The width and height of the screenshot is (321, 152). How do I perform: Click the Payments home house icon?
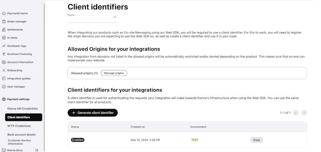click(x=4, y=13)
